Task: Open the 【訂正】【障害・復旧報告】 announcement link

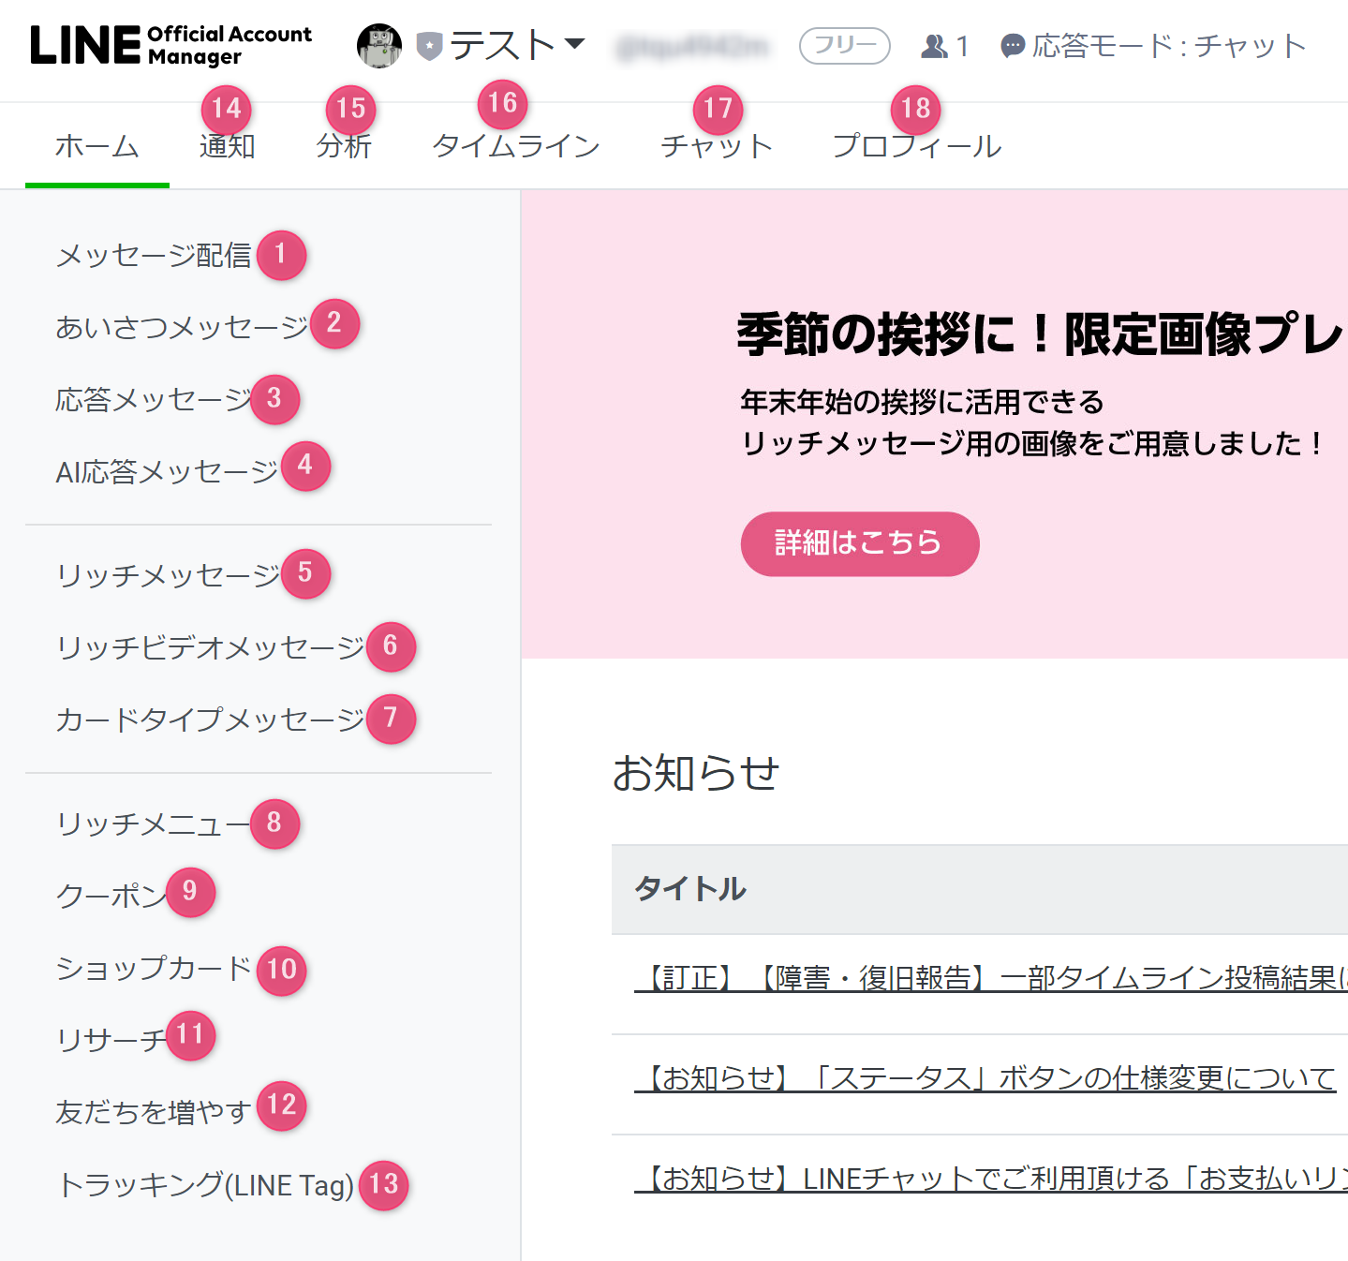Action: click(991, 978)
